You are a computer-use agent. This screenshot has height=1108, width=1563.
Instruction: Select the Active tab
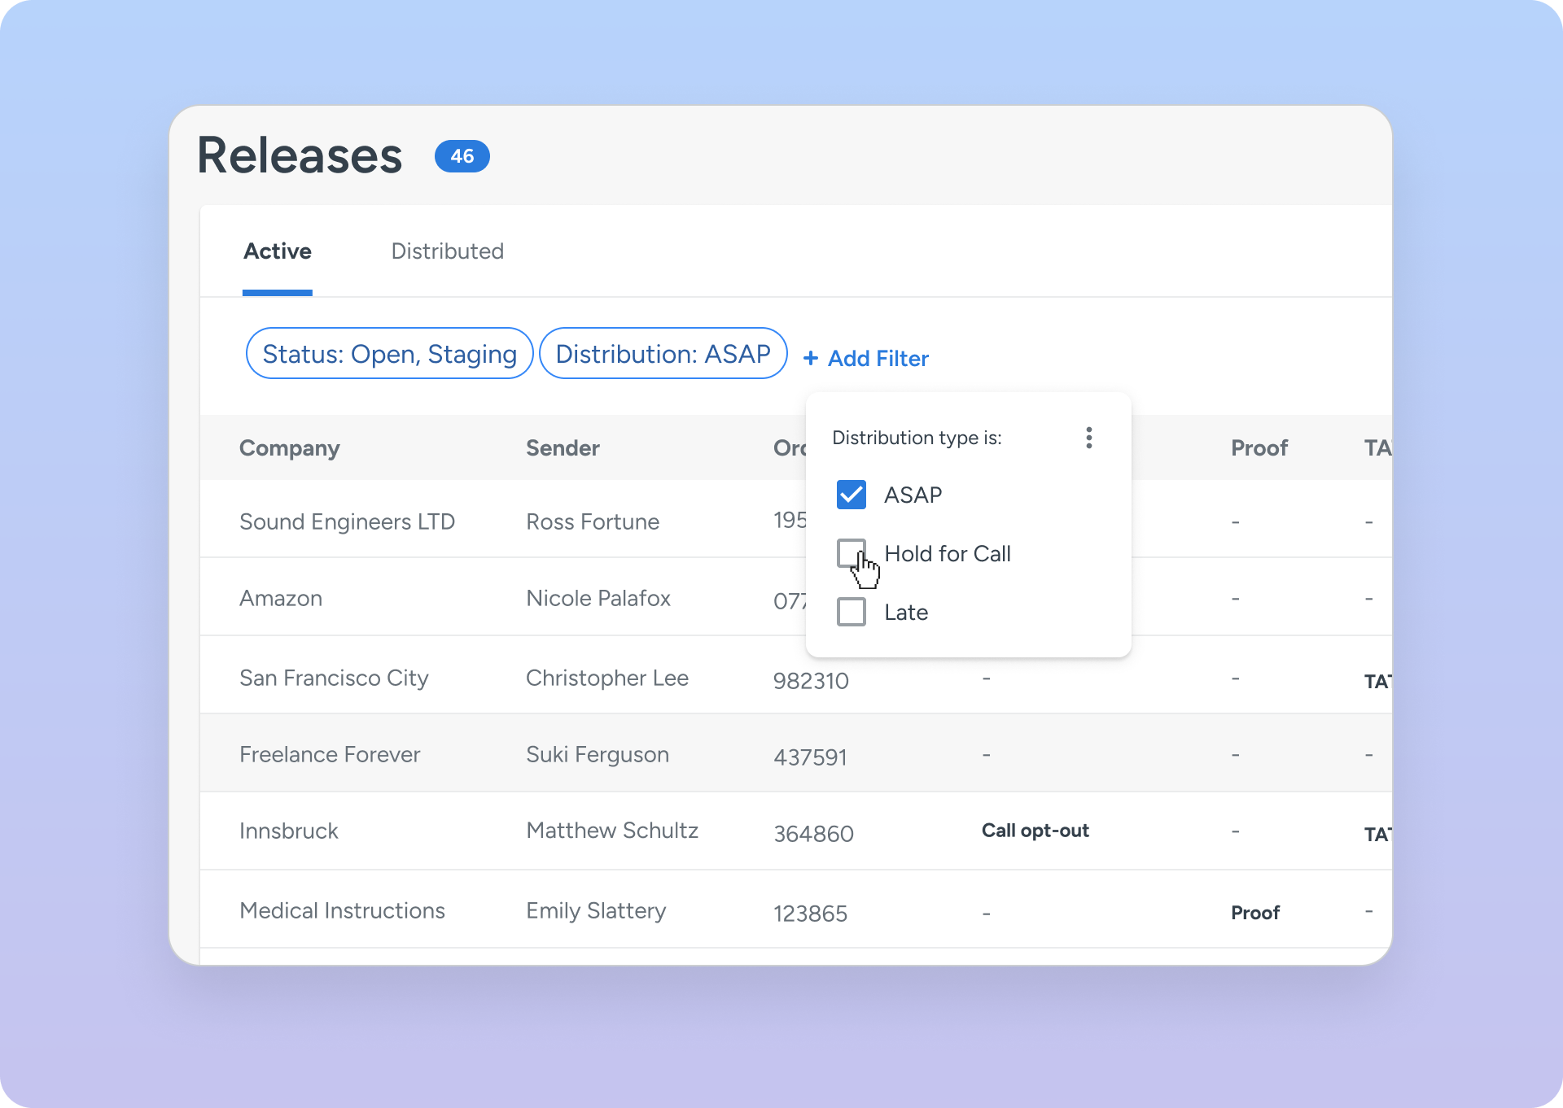pyautogui.click(x=277, y=251)
